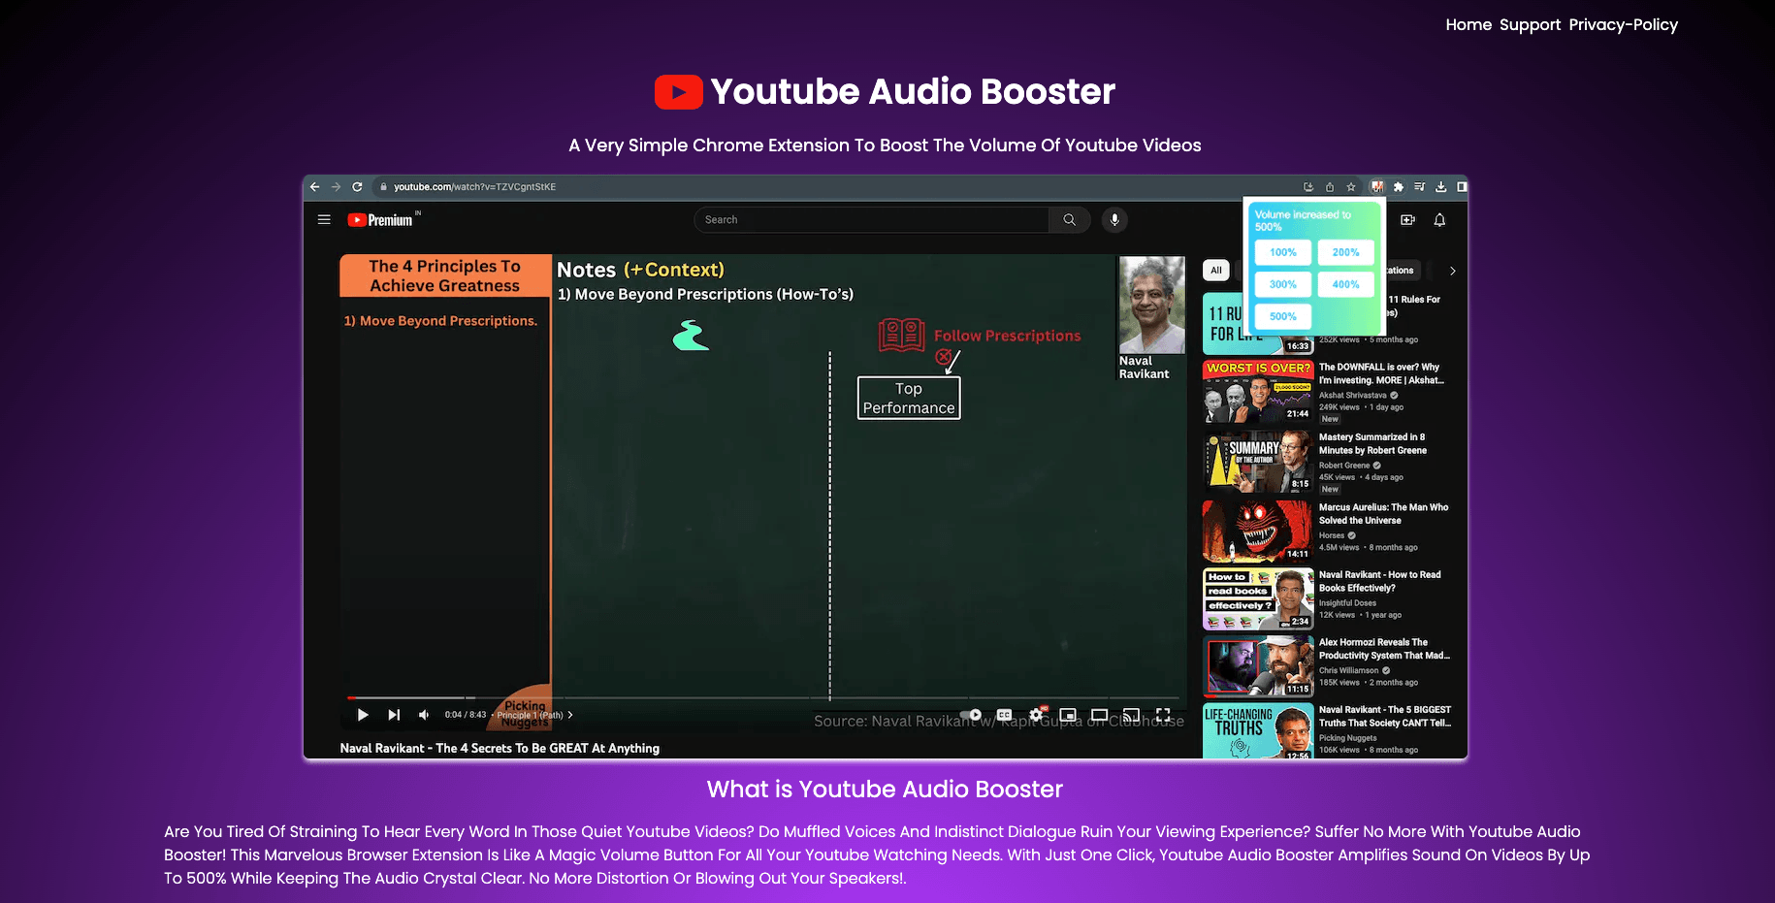Mute the video with the speaker icon
This screenshot has width=1775, height=903.
(424, 715)
